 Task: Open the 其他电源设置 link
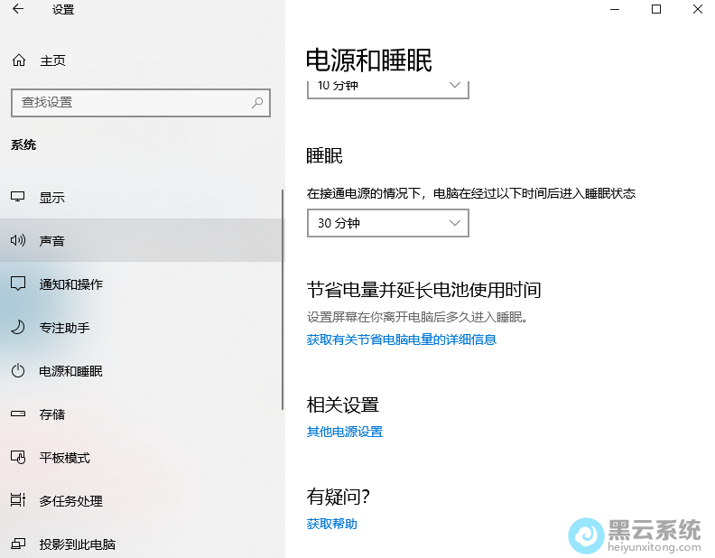coord(344,432)
